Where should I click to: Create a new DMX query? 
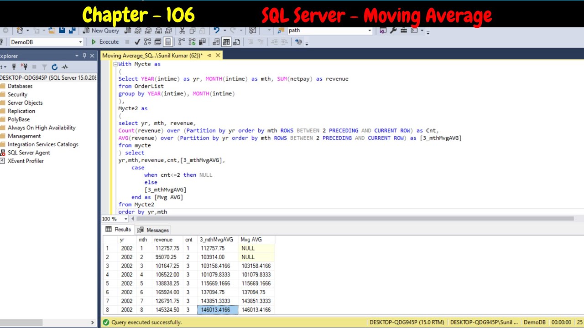[148, 31]
